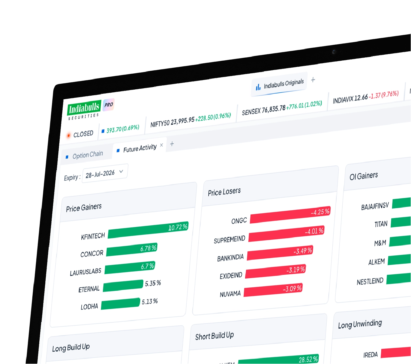Select NESTLEIND in OI Gainers
This screenshot has width=411, height=364.
tap(370, 282)
